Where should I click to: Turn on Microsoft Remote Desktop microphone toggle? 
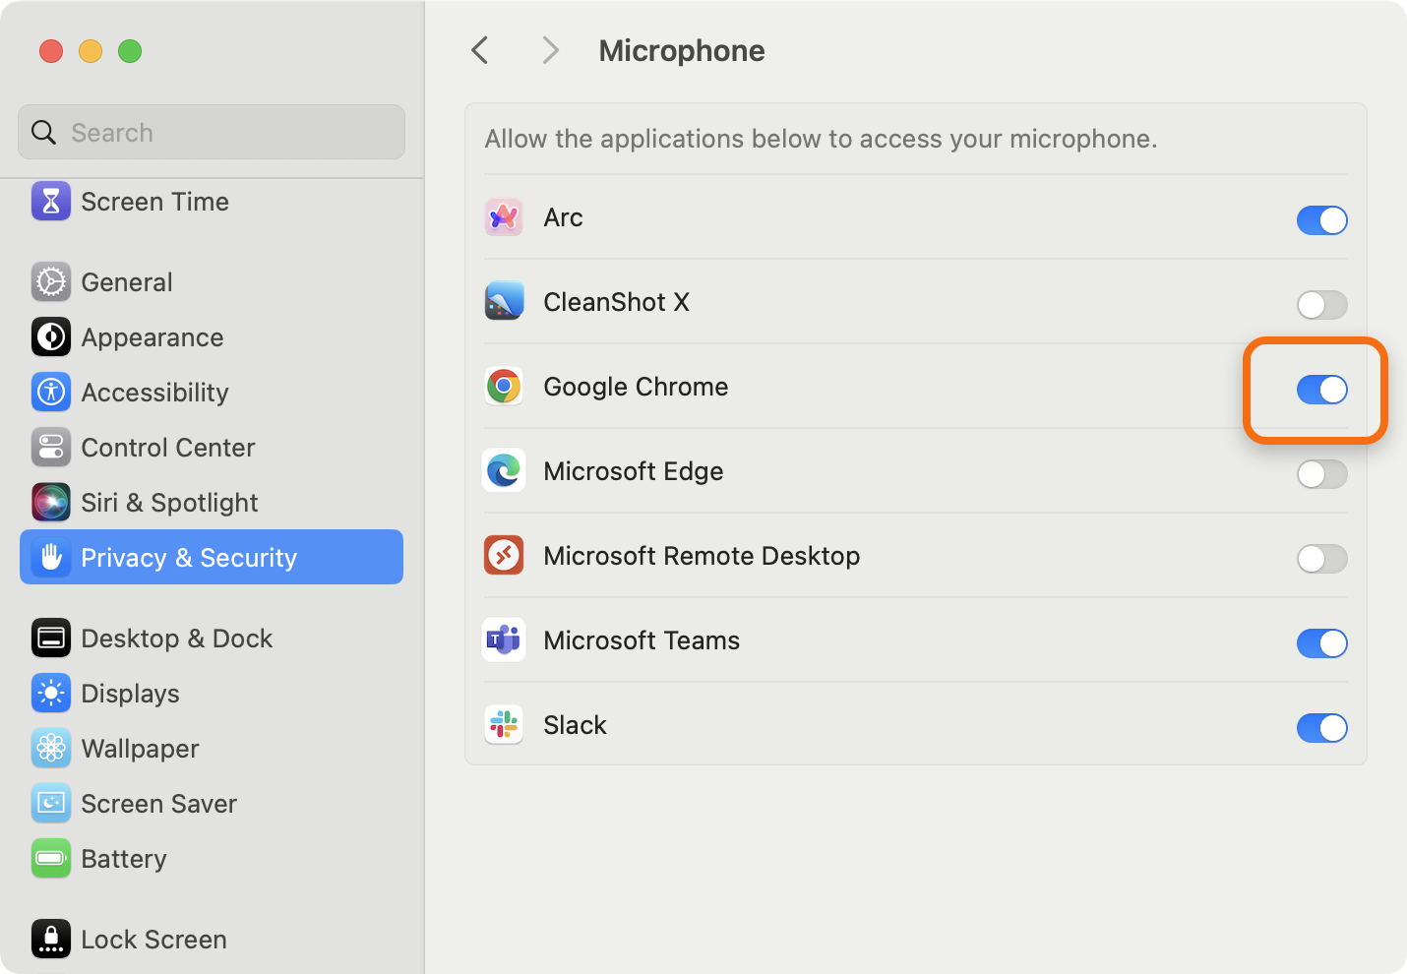click(x=1321, y=559)
